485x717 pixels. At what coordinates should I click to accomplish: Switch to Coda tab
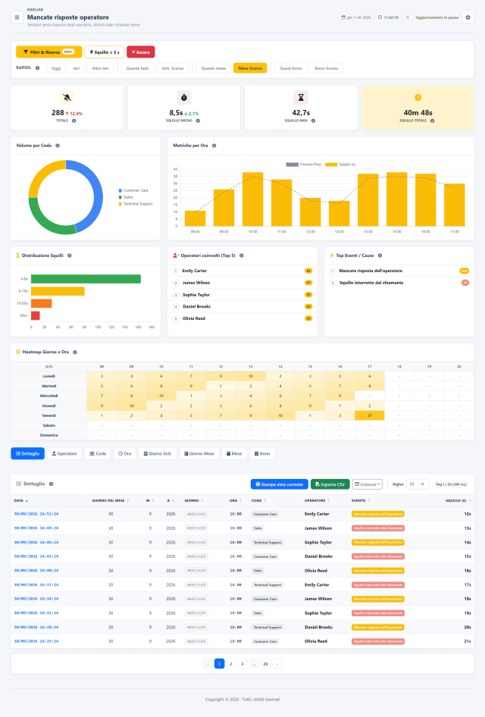tap(98, 453)
